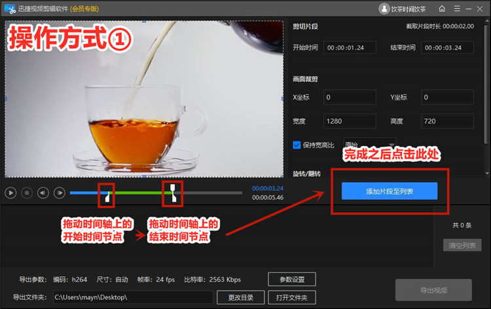Click 打开文件夹 button
Viewport: 491px width, 309px height.
coord(292,297)
